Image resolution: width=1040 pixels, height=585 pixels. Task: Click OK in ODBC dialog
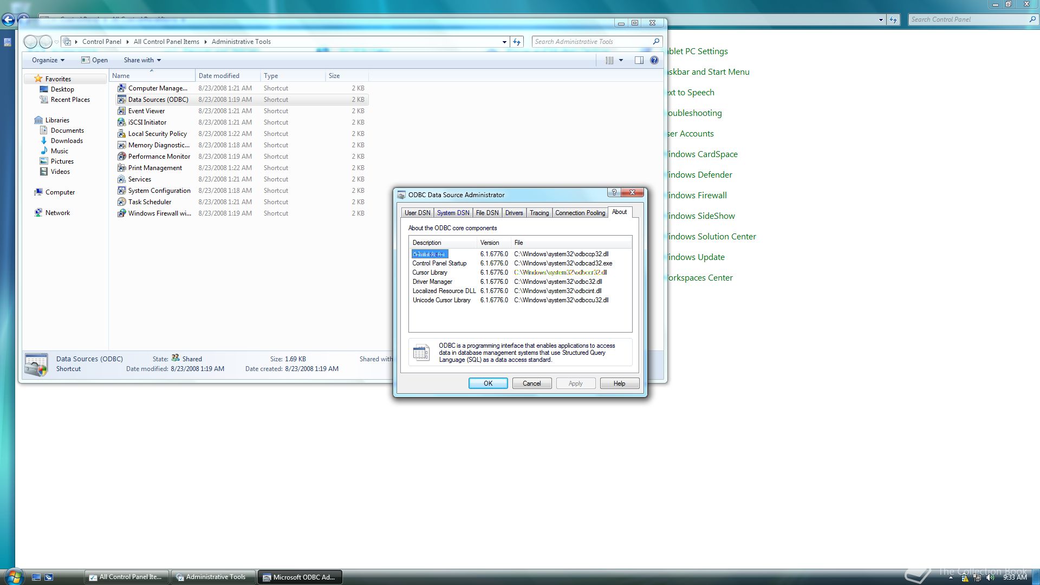488,383
